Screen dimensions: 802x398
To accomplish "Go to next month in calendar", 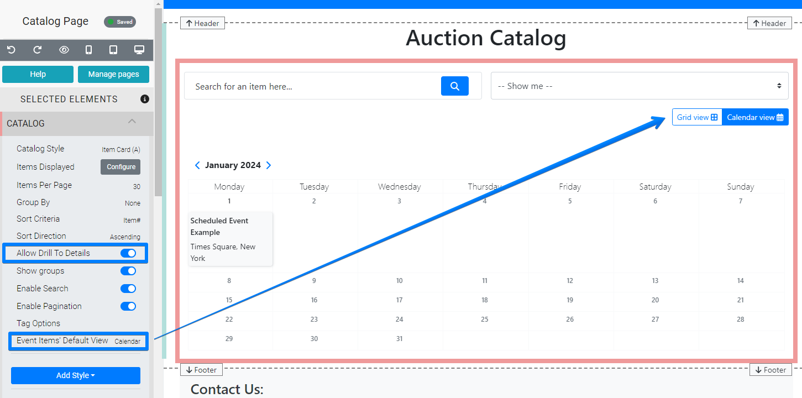I will 269,165.
